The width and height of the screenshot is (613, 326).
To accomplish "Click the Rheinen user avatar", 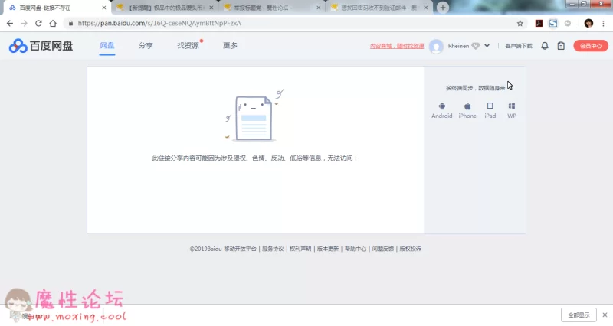I will (436, 47).
